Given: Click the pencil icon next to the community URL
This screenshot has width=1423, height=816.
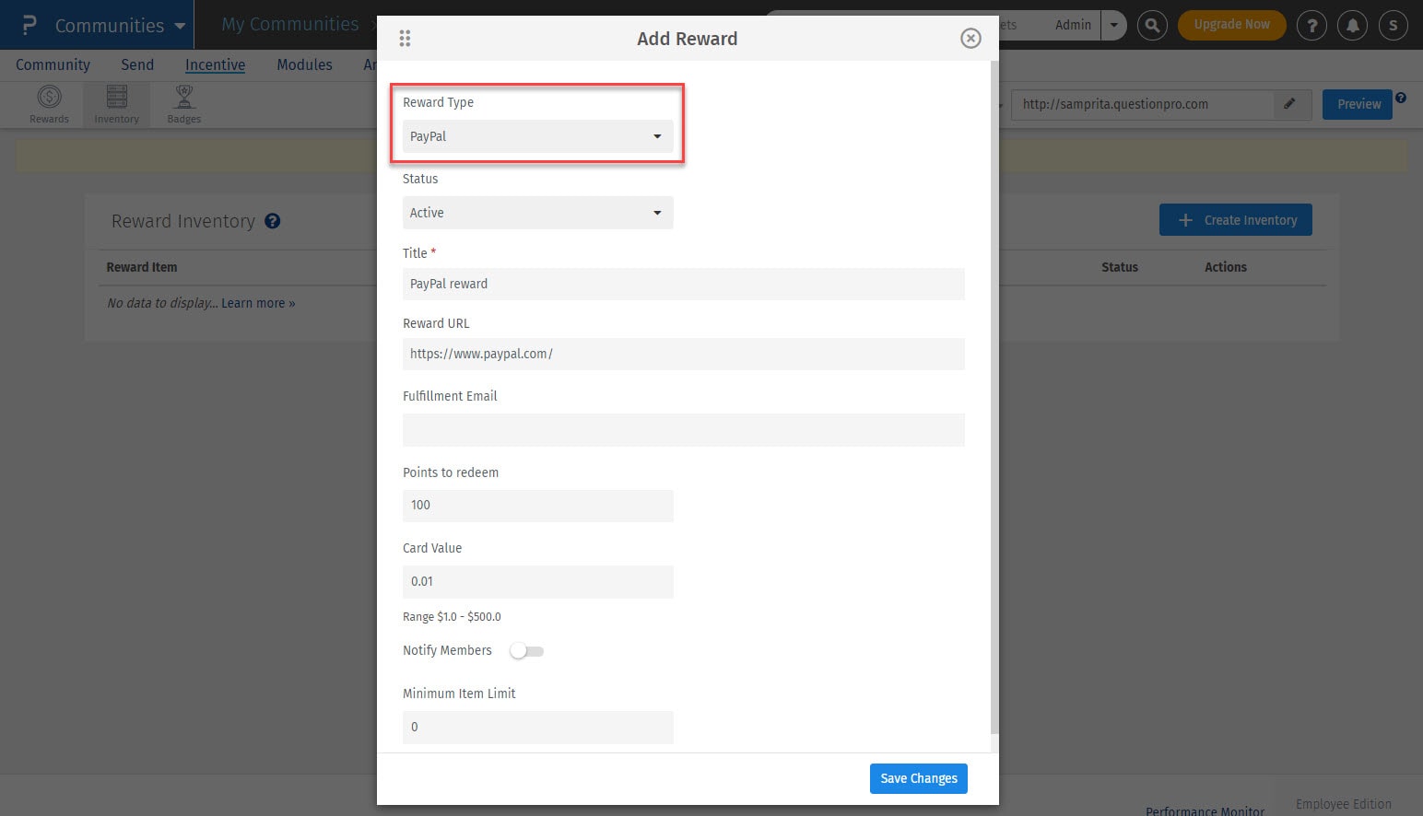Looking at the screenshot, I should (x=1290, y=104).
